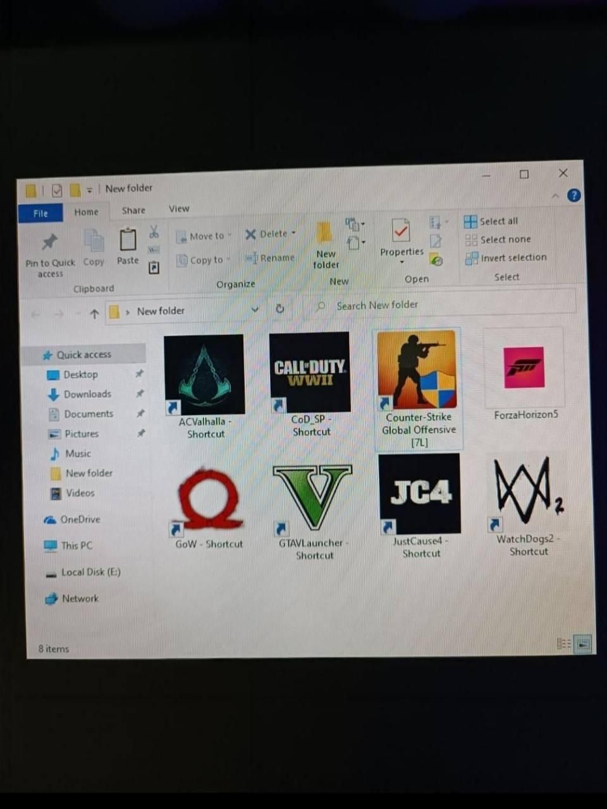Open the Delete dropdown arrow
Image resolution: width=607 pixels, height=809 pixels.
tap(293, 233)
